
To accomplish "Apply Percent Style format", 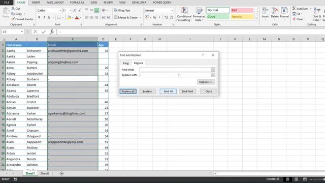I will tap(154, 18).
